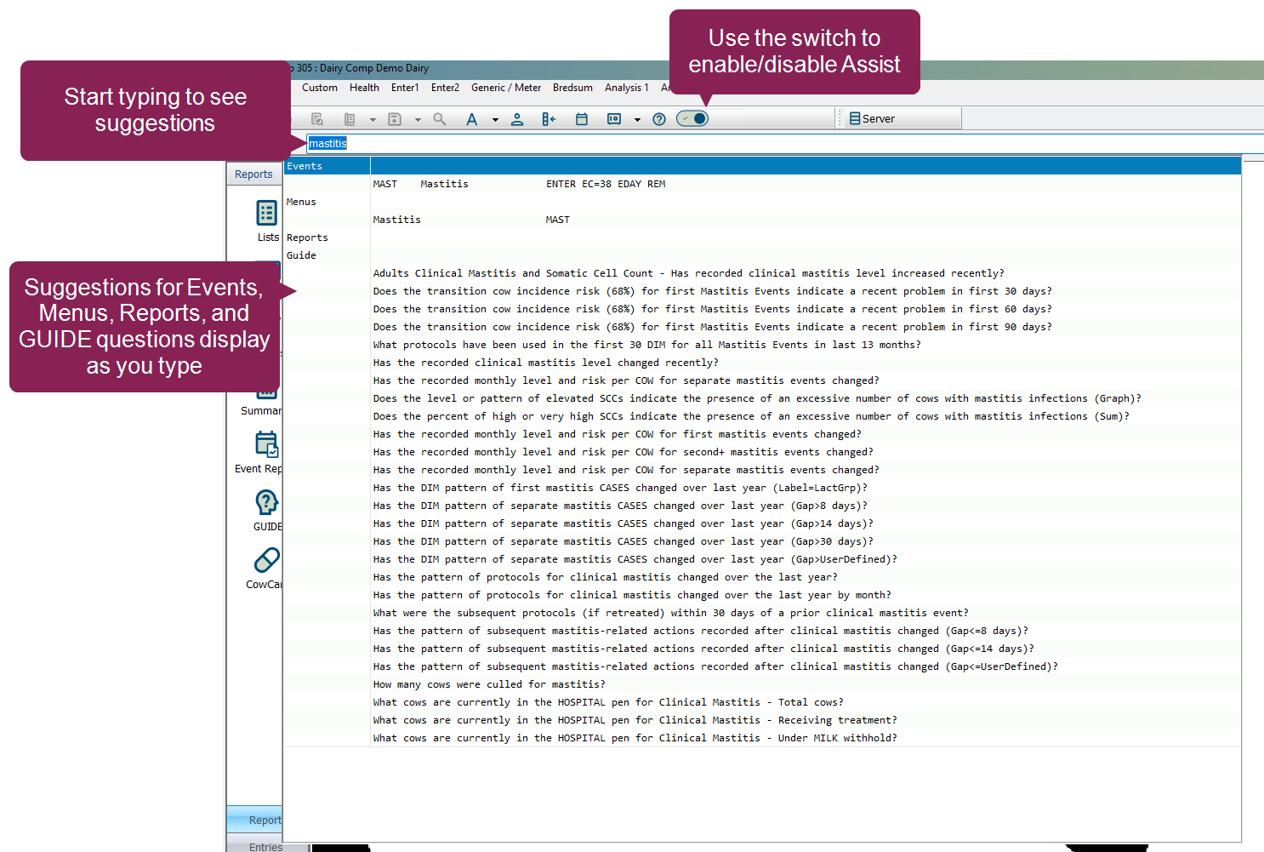Open the Health menu
The image size is (1264, 852).
pyautogui.click(x=364, y=88)
